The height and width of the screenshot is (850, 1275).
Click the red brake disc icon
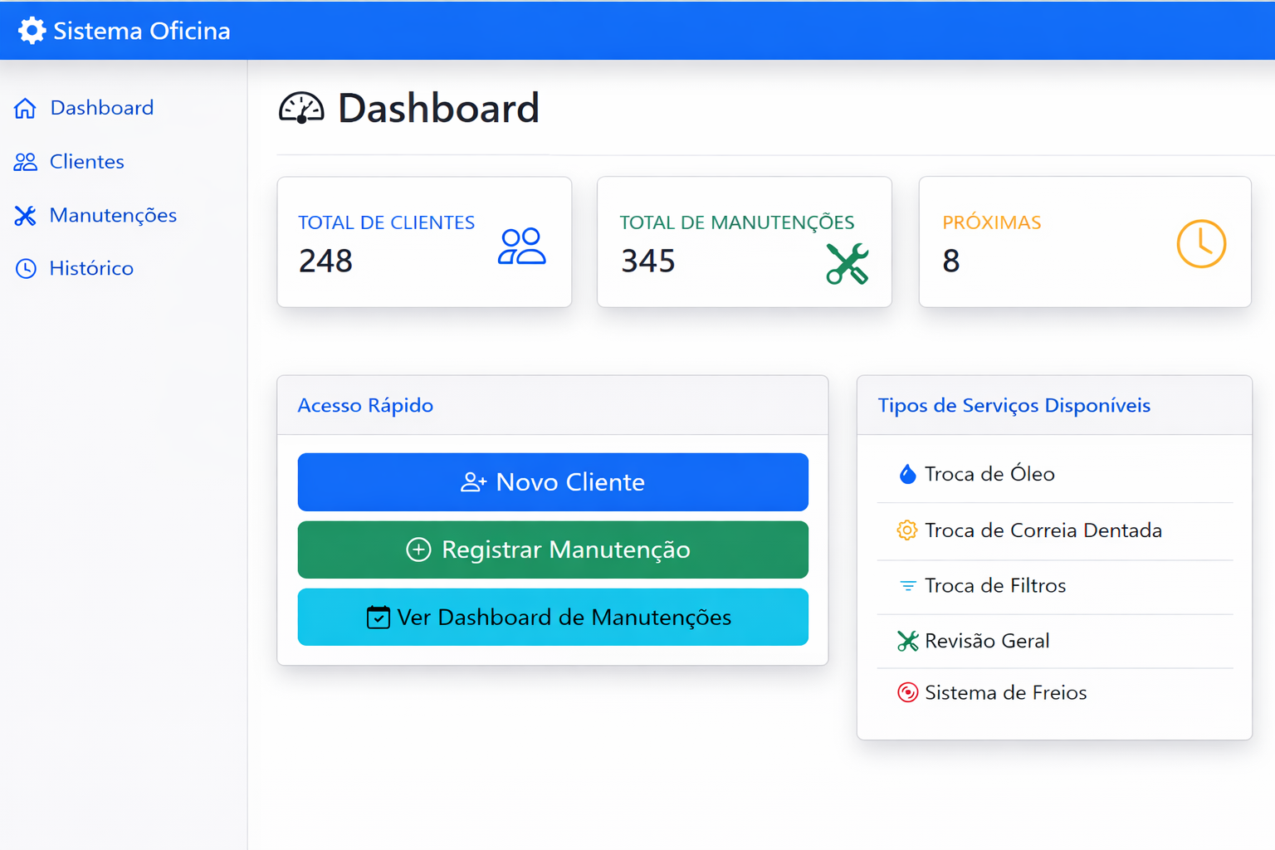pos(907,692)
